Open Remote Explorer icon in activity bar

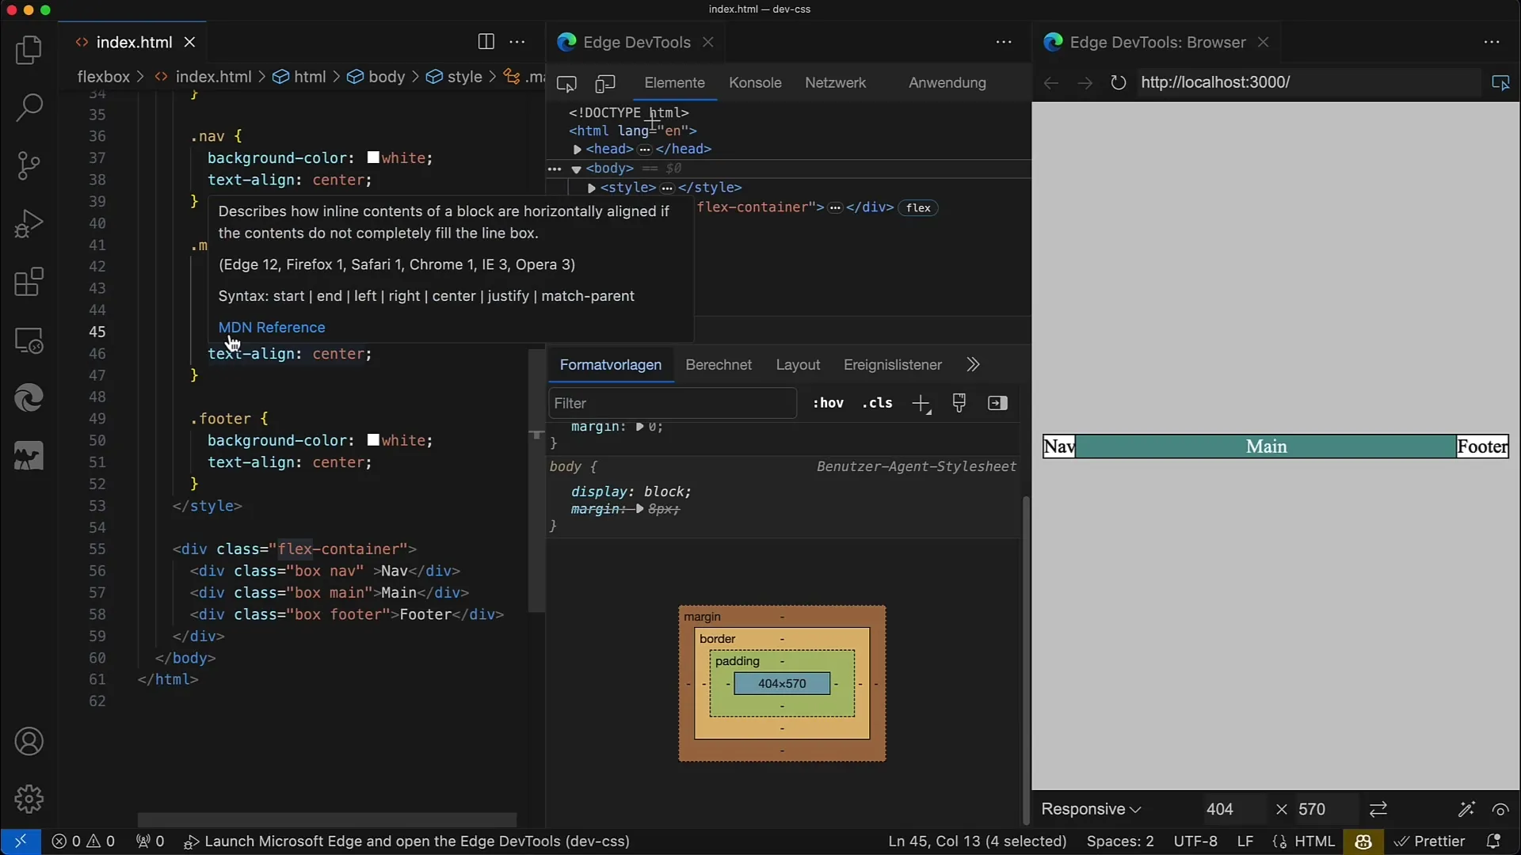[x=29, y=340]
